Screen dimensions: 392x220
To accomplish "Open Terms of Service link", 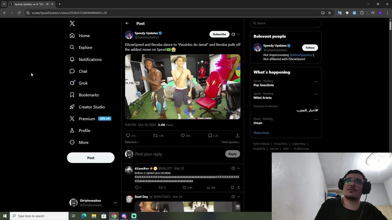I will tap(261, 144).
